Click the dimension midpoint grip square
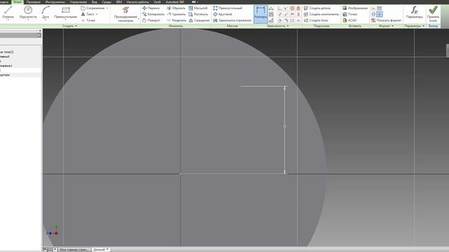This screenshot has width=449, height=252. tap(285, 126)
